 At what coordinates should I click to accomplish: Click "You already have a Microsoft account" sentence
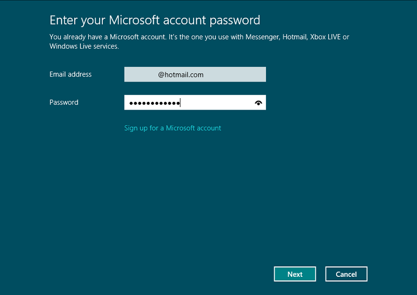pyautogui.click(x=104, y=37)
